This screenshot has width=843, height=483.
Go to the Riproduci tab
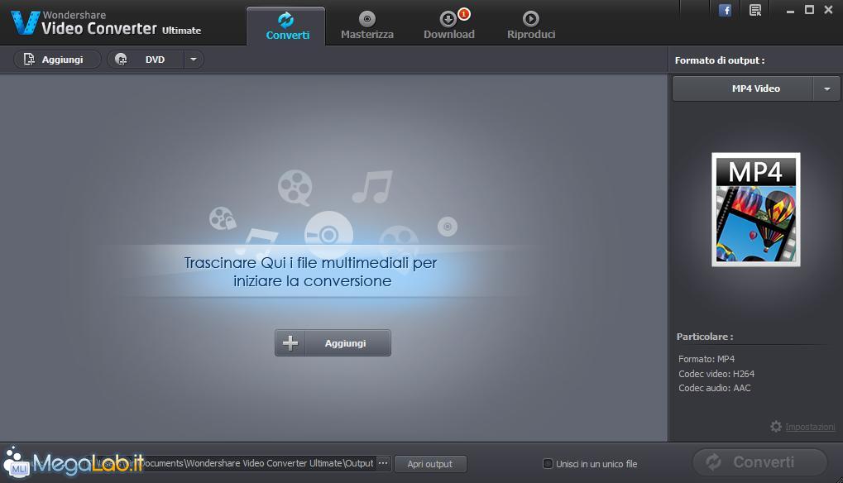click(x=530, y=26)
